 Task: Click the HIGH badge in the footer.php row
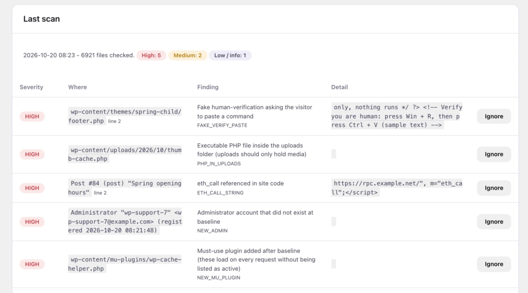click(32, 116)
